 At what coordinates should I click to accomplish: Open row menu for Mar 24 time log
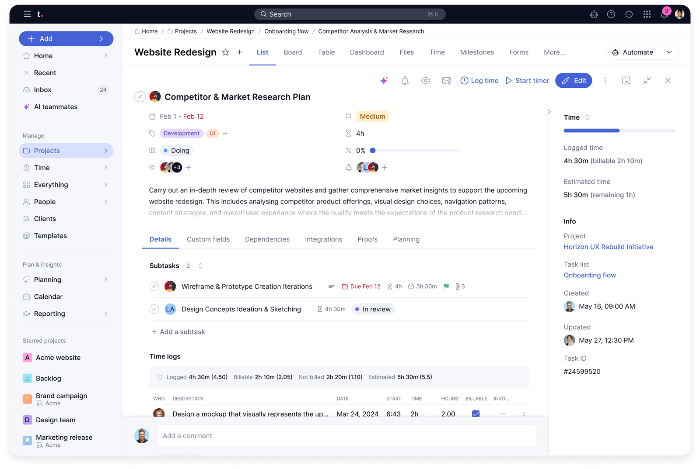click(x=524, y=414)
